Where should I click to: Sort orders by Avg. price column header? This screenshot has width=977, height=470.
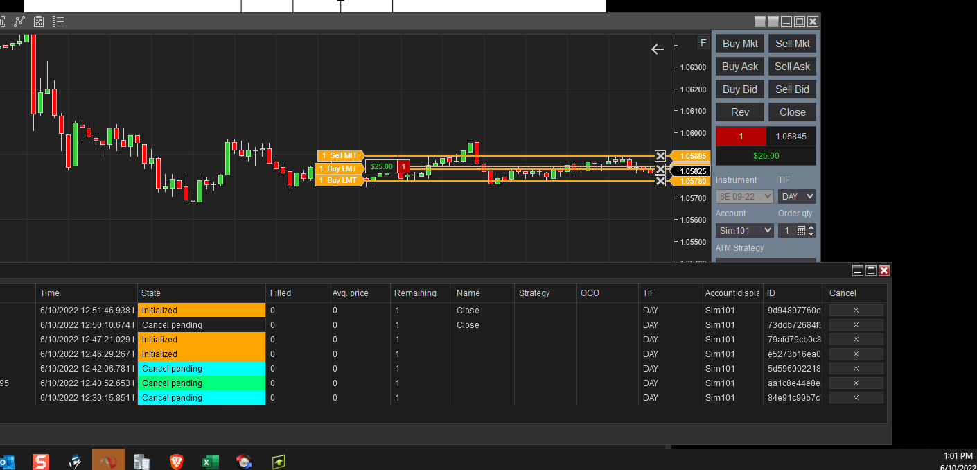360,293
